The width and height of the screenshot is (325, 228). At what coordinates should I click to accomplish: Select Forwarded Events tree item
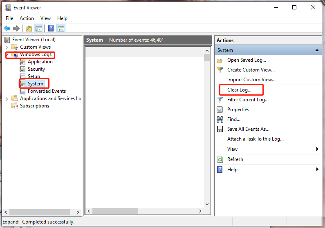click(x=47, y=91)
